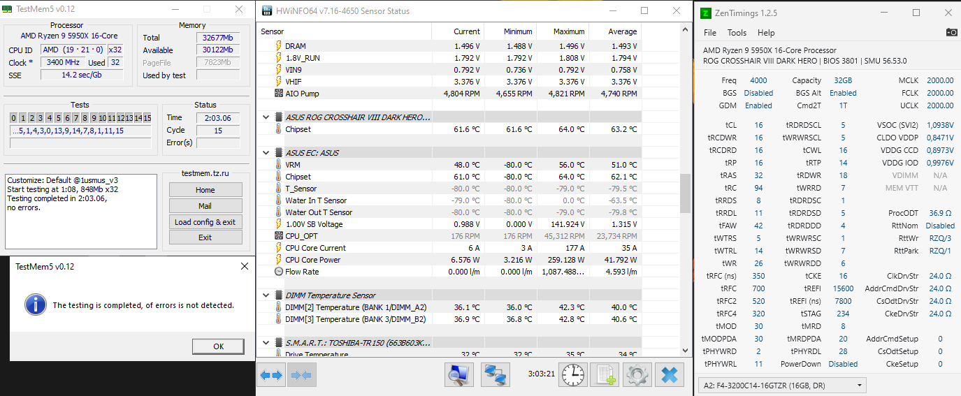Viewport: 961px width, 396px height.
Task: Click the Load config & exit button
Action: (205, 222)
